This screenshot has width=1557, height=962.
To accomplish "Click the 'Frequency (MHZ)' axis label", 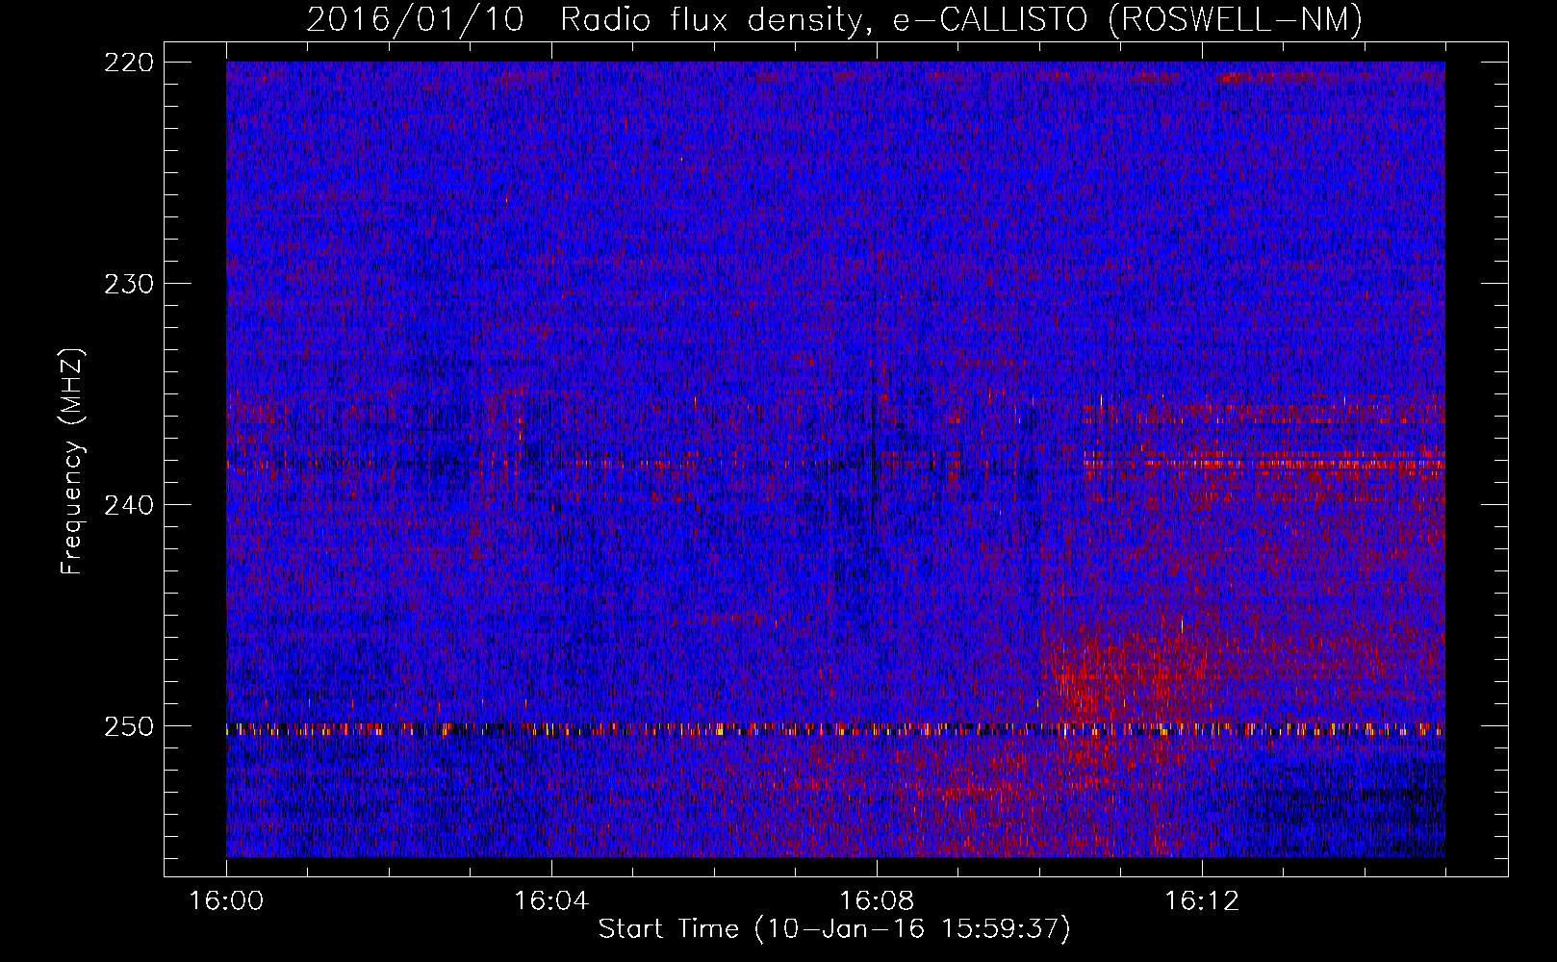I will click(71, 461).
